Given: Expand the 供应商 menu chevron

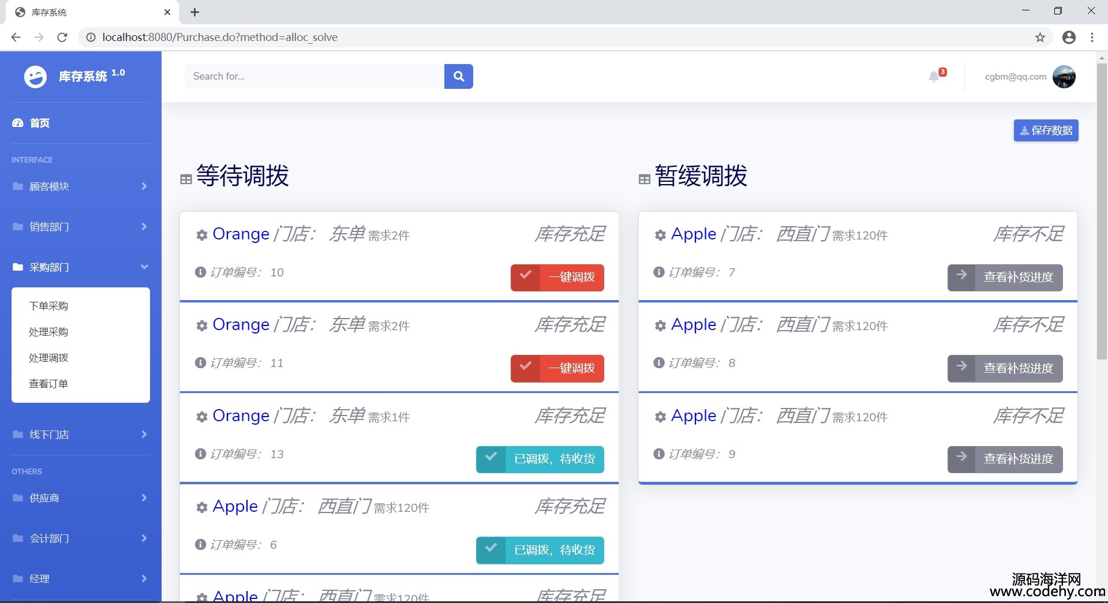Looking at the screenshot, I should (x=144, y=498).
